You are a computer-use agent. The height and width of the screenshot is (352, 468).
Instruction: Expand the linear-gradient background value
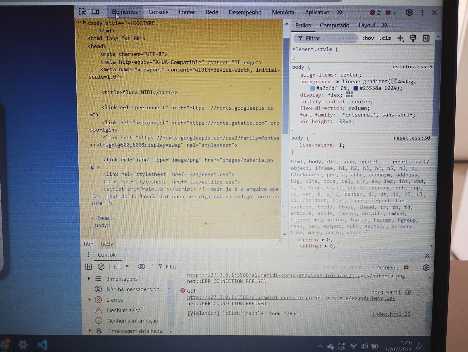(338, 82)
